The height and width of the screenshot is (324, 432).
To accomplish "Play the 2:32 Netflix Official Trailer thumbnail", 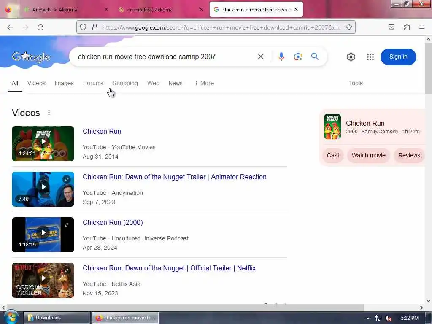I will pos(43,280).
